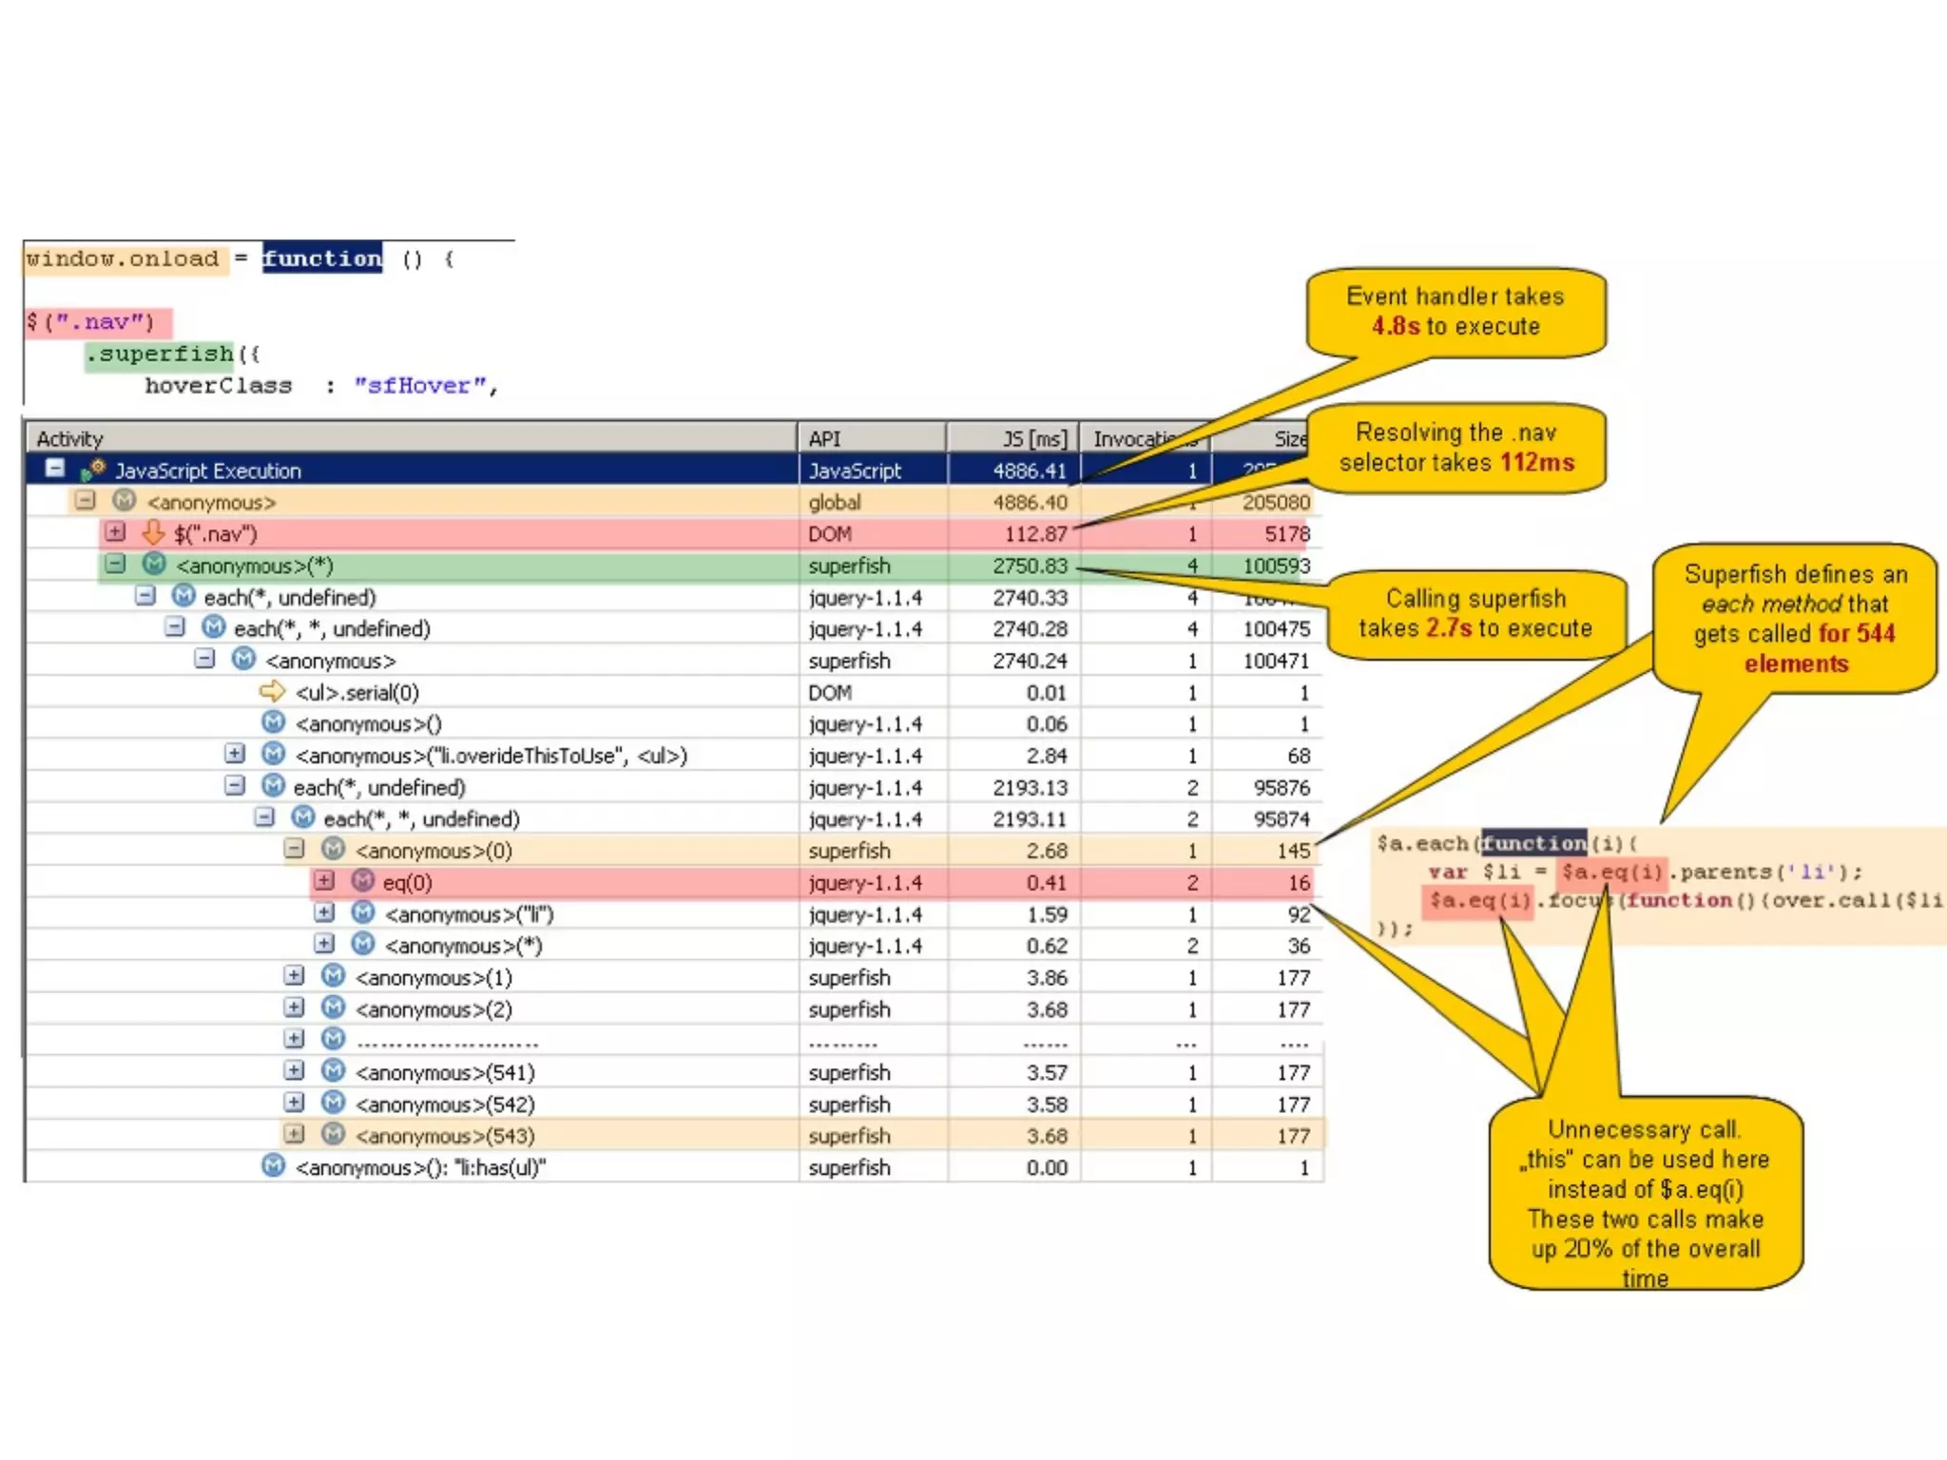Collapse the JavaScript Execution root node
1947x1460 pixels.
[x=55, y=469]
